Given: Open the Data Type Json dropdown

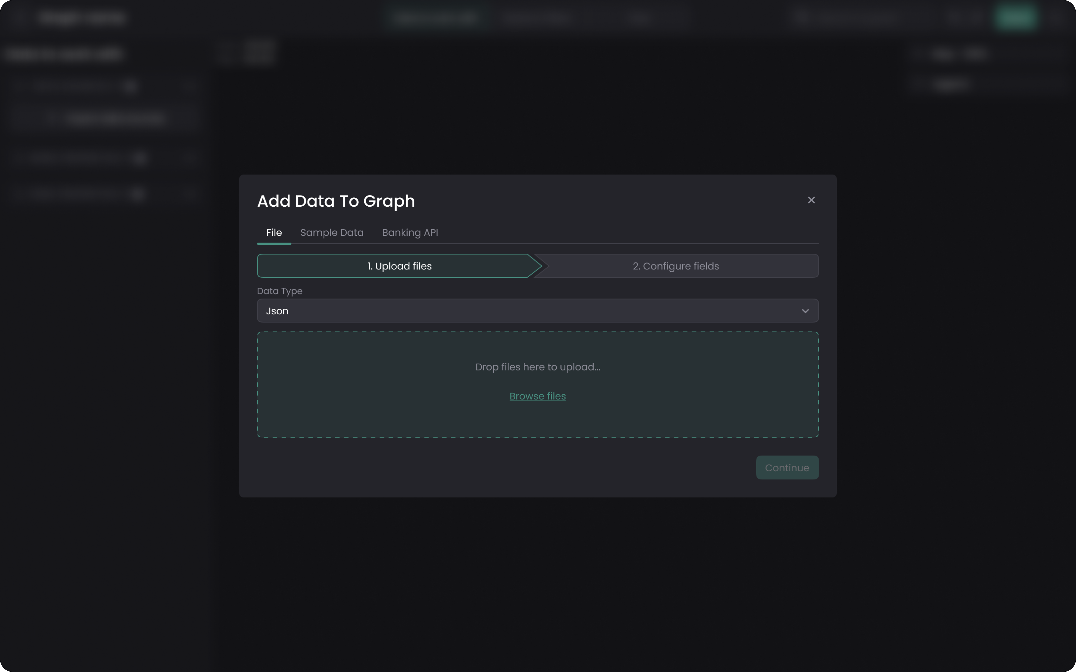Looking at the screenshot, I should 538,311.
